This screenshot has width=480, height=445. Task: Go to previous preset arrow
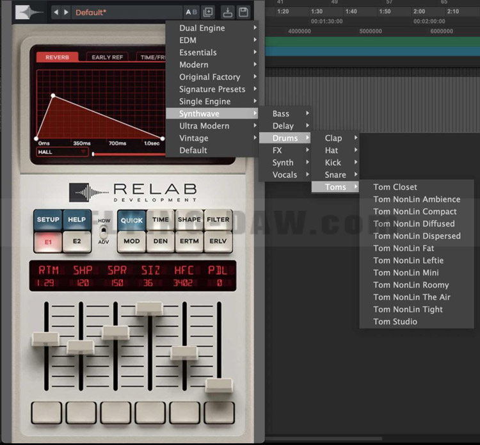[56, 12]
